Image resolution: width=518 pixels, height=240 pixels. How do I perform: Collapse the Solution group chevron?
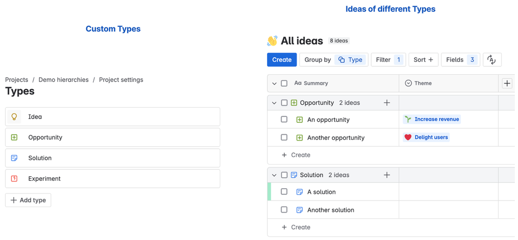(274, 175)
